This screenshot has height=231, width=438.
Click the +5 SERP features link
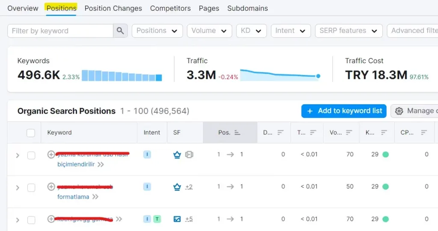[189, 219]
